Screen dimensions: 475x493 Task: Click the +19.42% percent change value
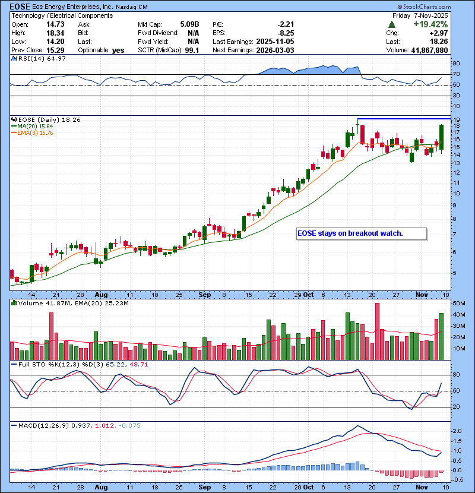click(430, 24)
